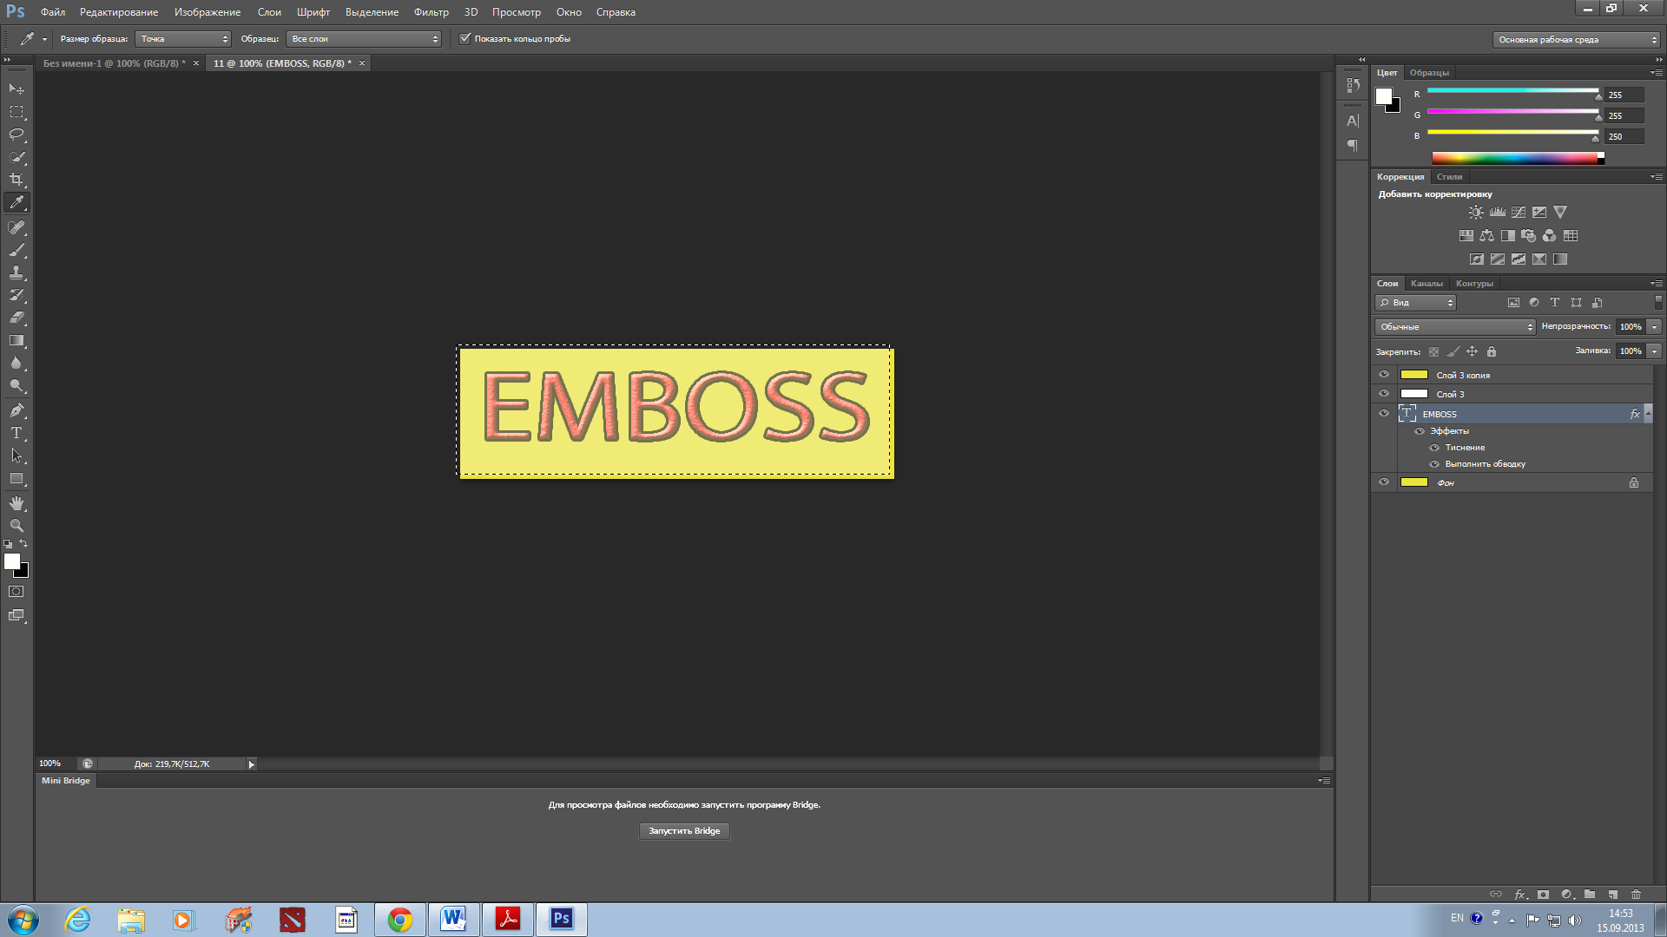The width and height of the screenshot is (1667, 937).
Task: Add Levels adjustment layer
Action: tap(1498, 212)
